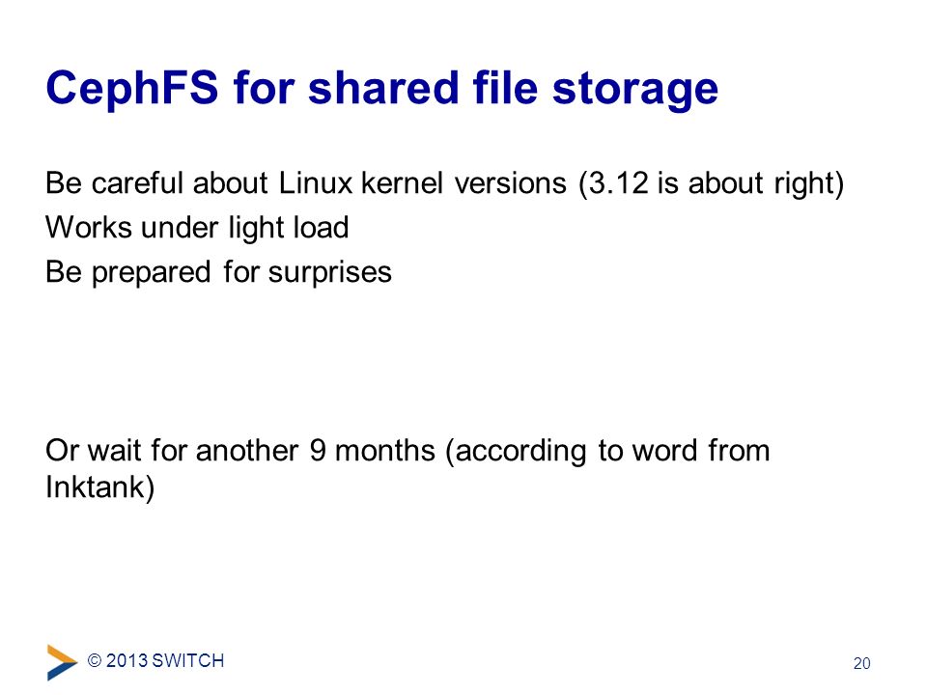The height and width of the screenshot is (695, 927).
Task: Click the SWITCH arrow logo icon
Action: 62,662
